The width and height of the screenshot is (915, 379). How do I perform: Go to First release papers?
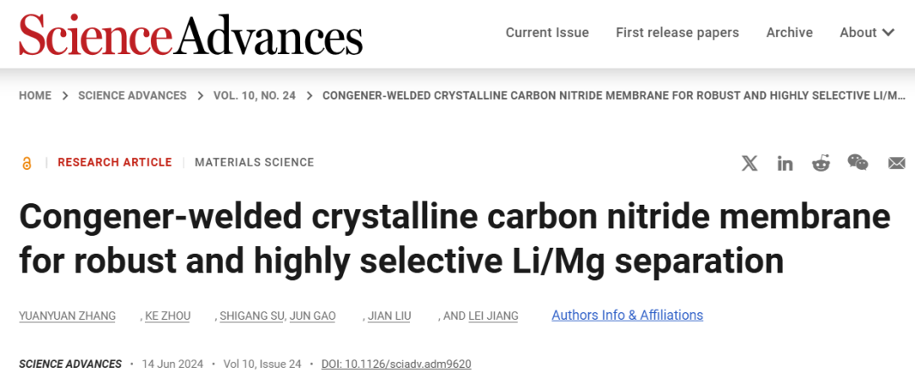tap(677, 33)
